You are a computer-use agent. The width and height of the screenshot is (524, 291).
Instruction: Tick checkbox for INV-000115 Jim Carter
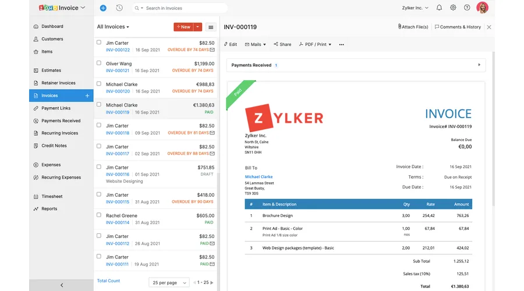tap(99, 194)
